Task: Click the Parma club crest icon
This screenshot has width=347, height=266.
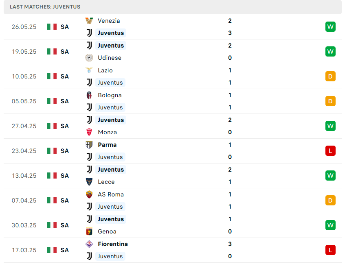Action: 89,145
